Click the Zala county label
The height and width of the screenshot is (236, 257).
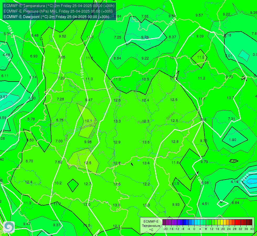point(66,138)
